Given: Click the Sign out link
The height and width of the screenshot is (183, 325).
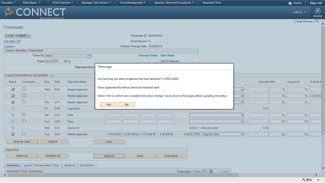Looking at the screenshot, I should [x=316, y=3].
